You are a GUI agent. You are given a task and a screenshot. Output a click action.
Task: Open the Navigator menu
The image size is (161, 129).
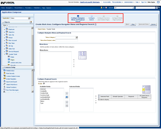pos(10,8)
